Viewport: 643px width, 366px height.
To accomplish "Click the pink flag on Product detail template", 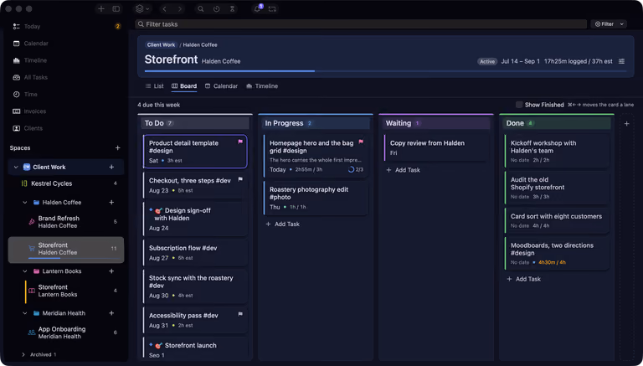I will click(240, 142).
